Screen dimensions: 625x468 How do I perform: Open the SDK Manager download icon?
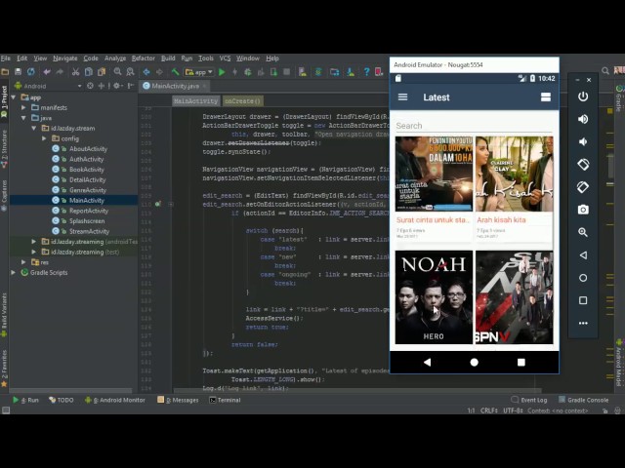tap(351, 72)
